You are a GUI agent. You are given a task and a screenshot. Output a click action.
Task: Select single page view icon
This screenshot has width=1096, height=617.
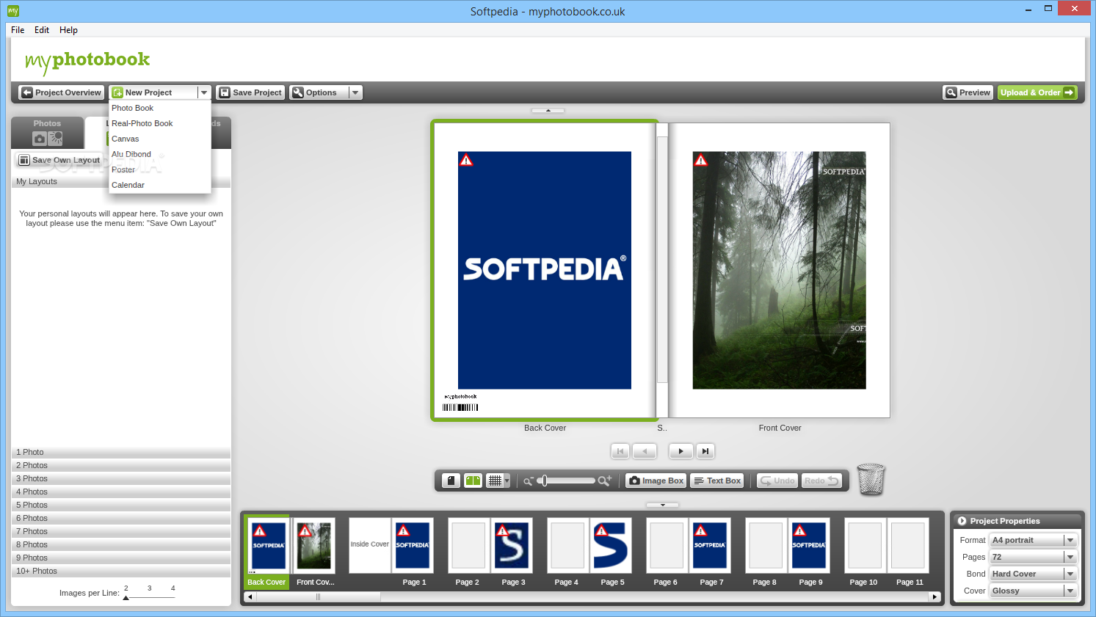click(451, 481)
